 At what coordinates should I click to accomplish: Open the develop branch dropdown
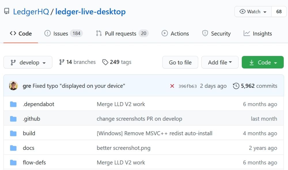28,62
